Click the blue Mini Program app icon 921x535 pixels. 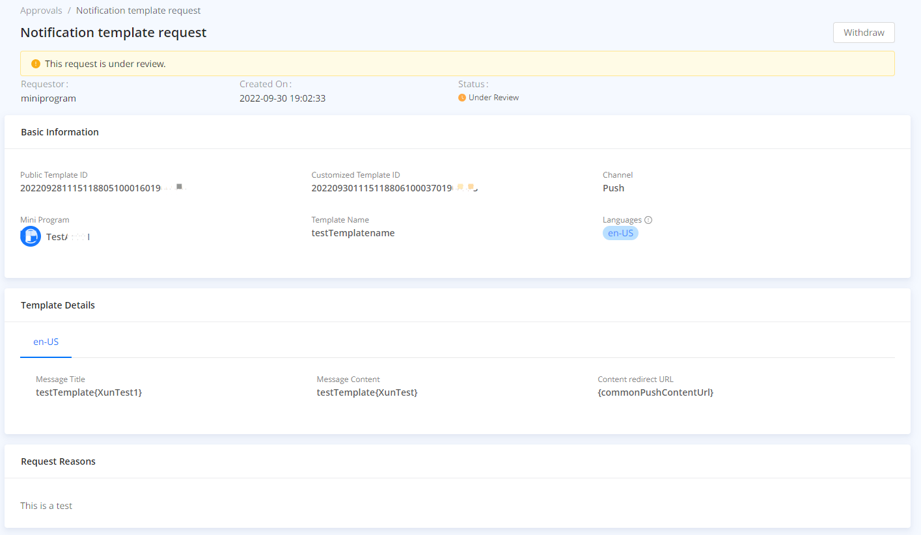(x=31, y=236)
